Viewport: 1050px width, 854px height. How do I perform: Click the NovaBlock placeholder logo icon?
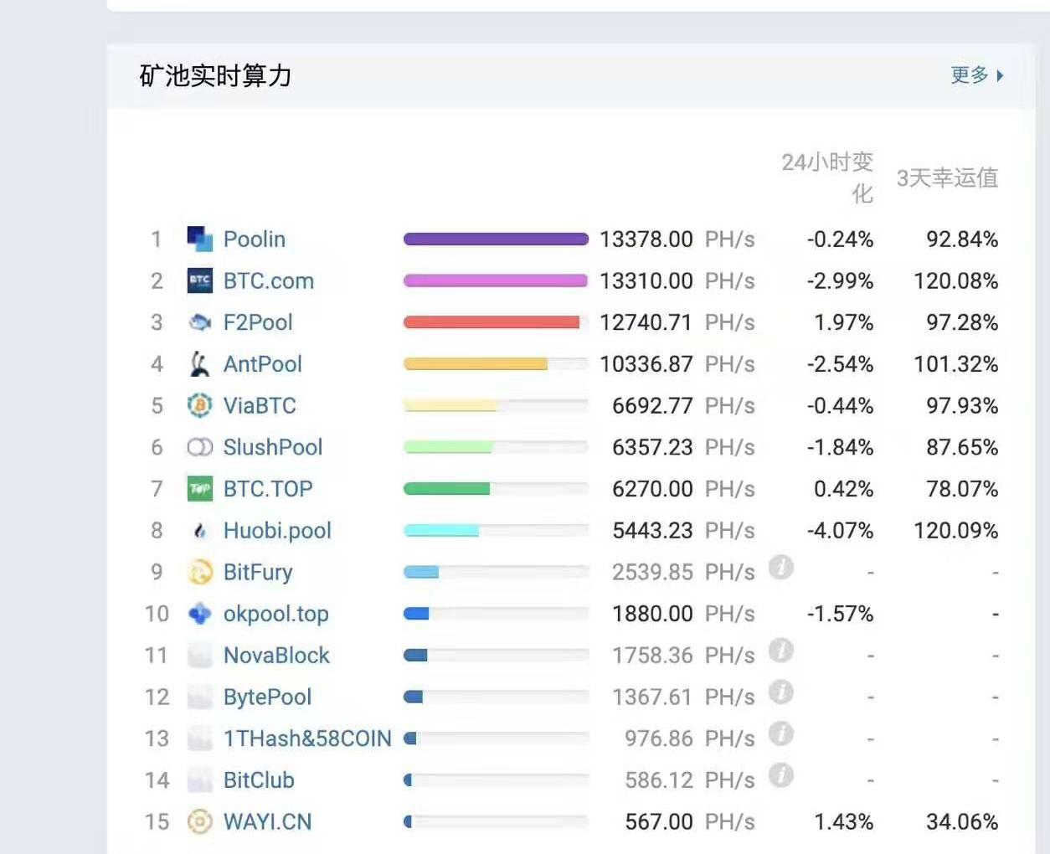[199, 656]
